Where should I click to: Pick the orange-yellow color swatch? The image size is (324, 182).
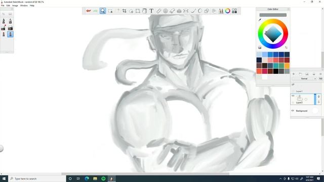(x=287, y=66)
